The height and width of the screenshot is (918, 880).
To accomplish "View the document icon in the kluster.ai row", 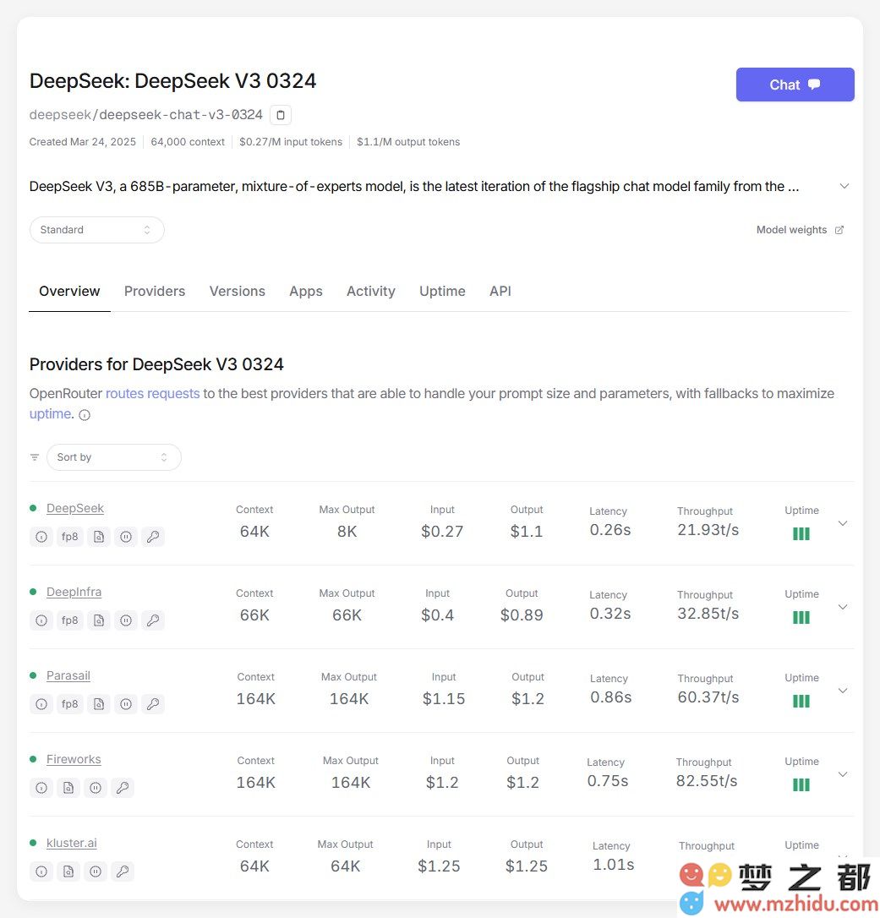I will pyautogui.click(x=68, y=872).
